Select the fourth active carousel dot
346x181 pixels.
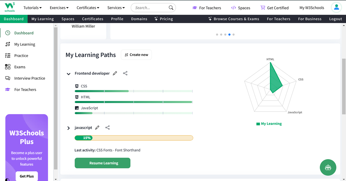coord(230,35)
